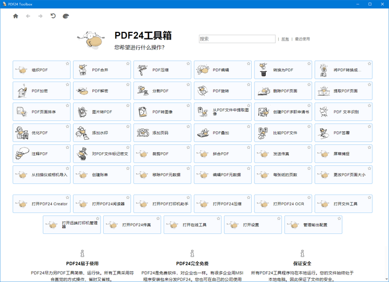Click the 搜索 search field
This screenshot has width=389, height=282.
(x=237, y=39)
